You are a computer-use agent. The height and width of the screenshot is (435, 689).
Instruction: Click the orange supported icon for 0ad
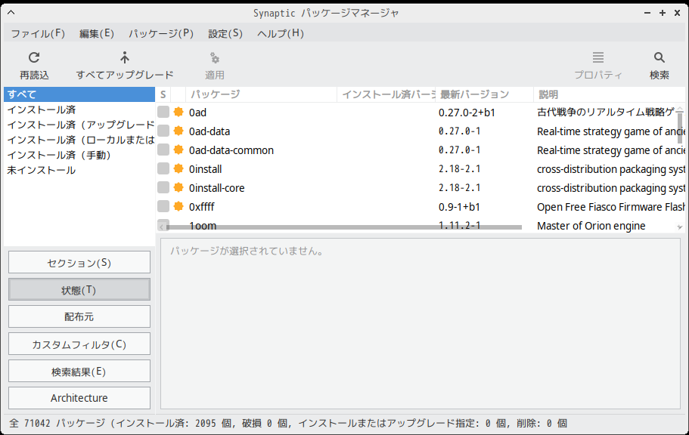coord(178,112)
